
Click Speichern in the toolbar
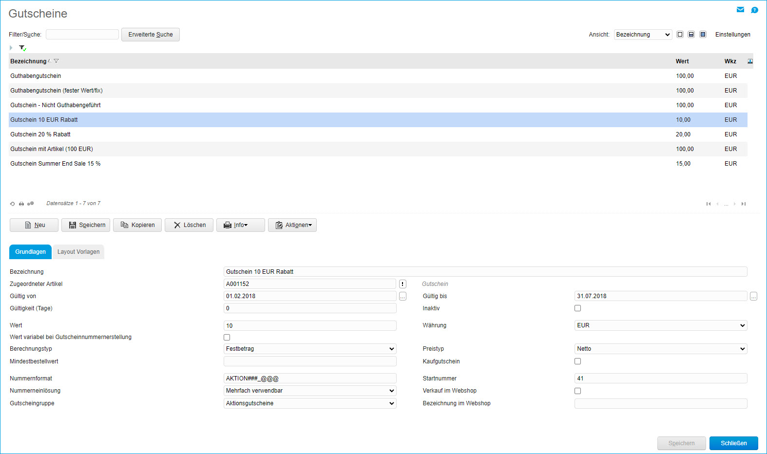(x=86, y=225)
